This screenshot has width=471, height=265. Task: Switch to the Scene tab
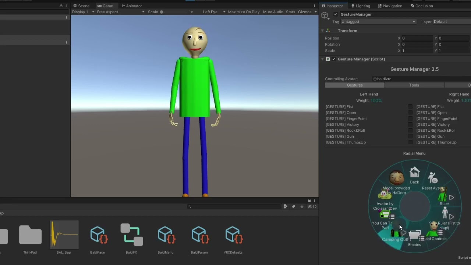81,6
